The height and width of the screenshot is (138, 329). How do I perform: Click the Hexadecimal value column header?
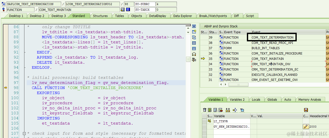point(319,116)
